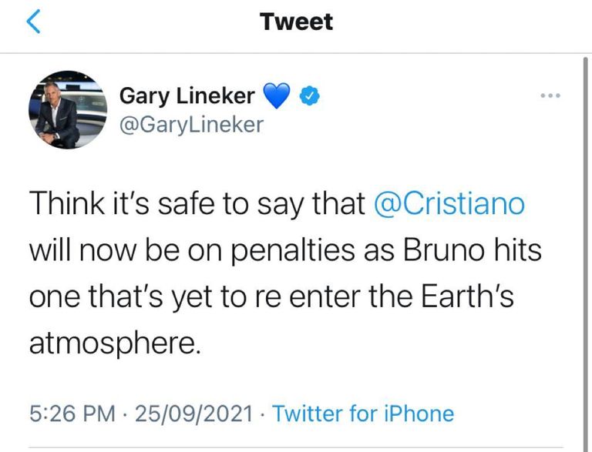The width and height of the screenshot is (592, 452).
Task: Open the three-dot more options menu
Action: click(x=550, y=96)
